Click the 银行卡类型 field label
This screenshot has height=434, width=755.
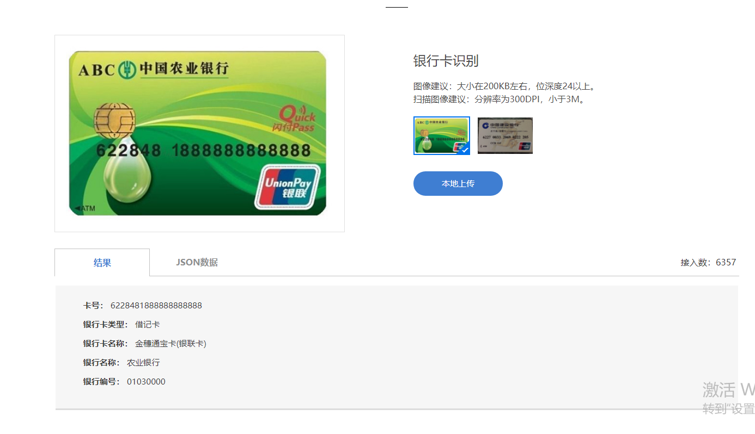pos(106,325)
